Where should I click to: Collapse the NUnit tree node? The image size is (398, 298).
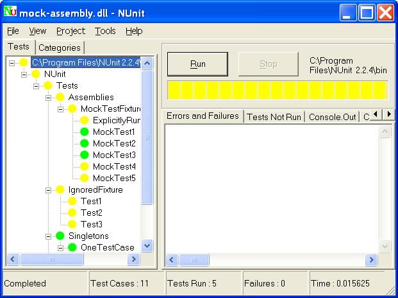24,74
